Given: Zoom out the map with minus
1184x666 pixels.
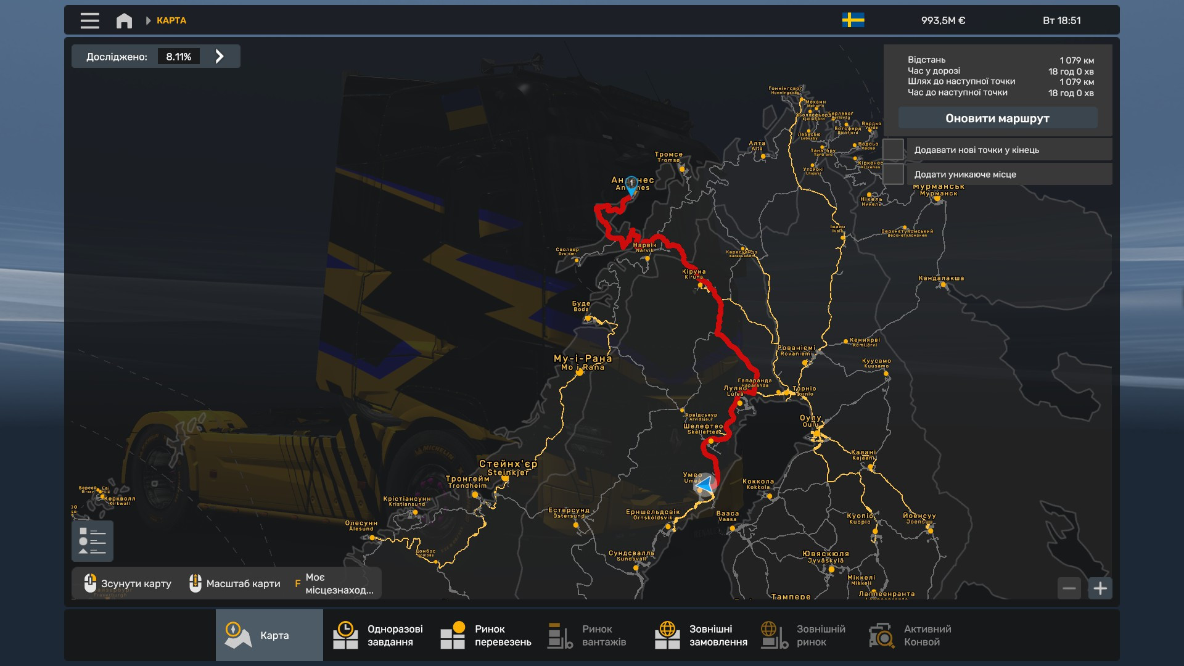Looking at the screenshot, I should [x=1069, y=588].
